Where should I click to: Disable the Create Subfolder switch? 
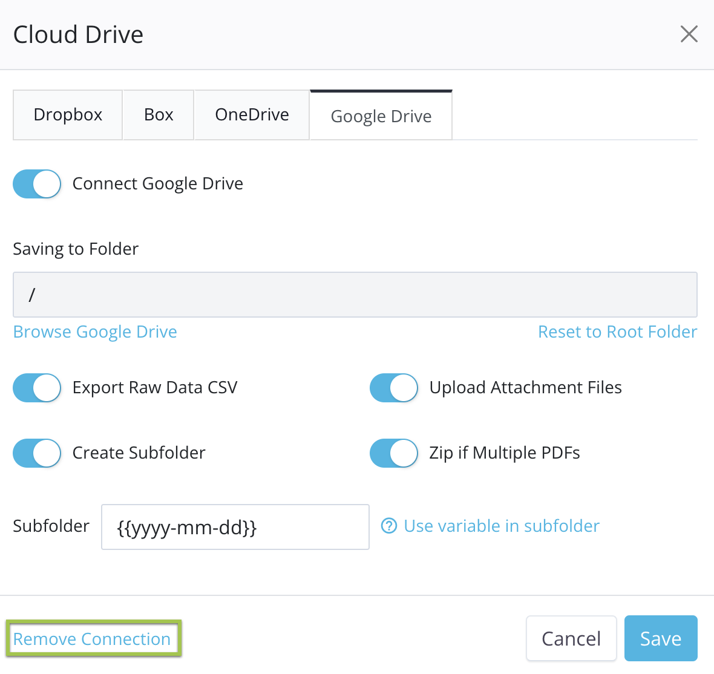coord(38,453)
